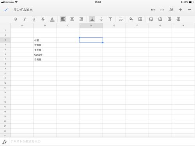Open cell borders options
The width and height of the screenshot is (195, 146).
[x=140, y=19]
